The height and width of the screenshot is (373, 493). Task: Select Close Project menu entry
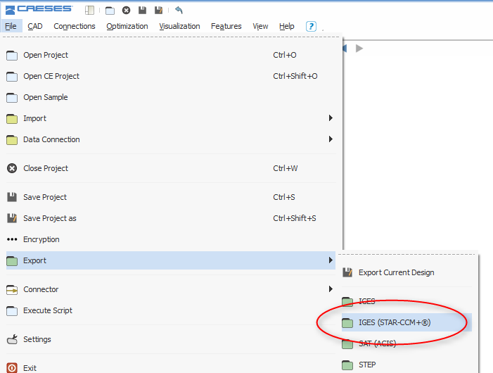point(171,168)
